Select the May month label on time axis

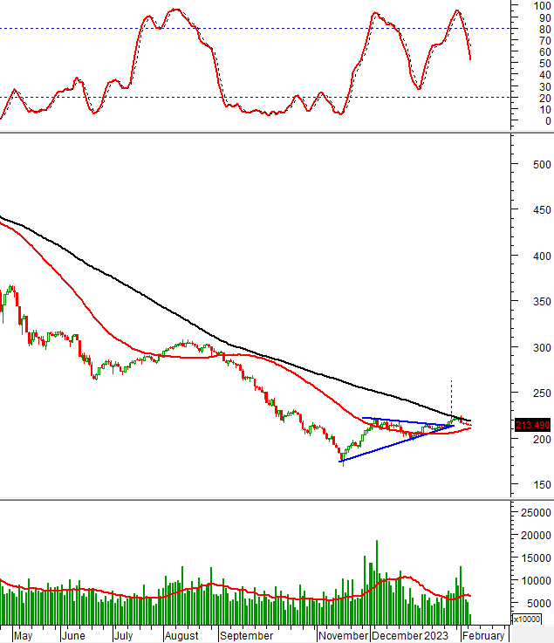pos(23,636)
